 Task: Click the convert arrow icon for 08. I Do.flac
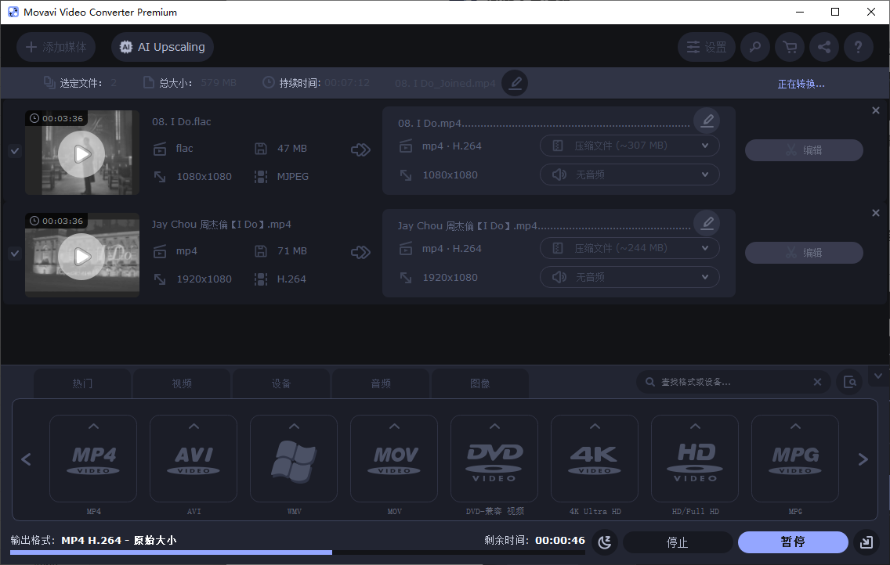point(360,149)
